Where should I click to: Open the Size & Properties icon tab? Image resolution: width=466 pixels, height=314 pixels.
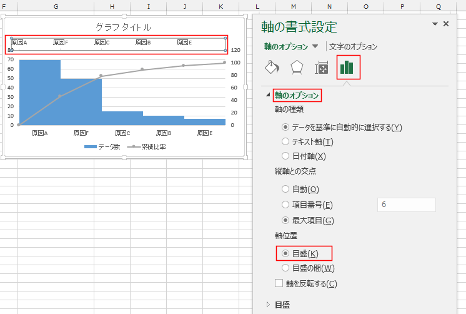coord(322,68)
